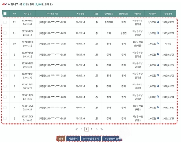
Task: Click the 거래금액 column header
Action: click(153, 13)
